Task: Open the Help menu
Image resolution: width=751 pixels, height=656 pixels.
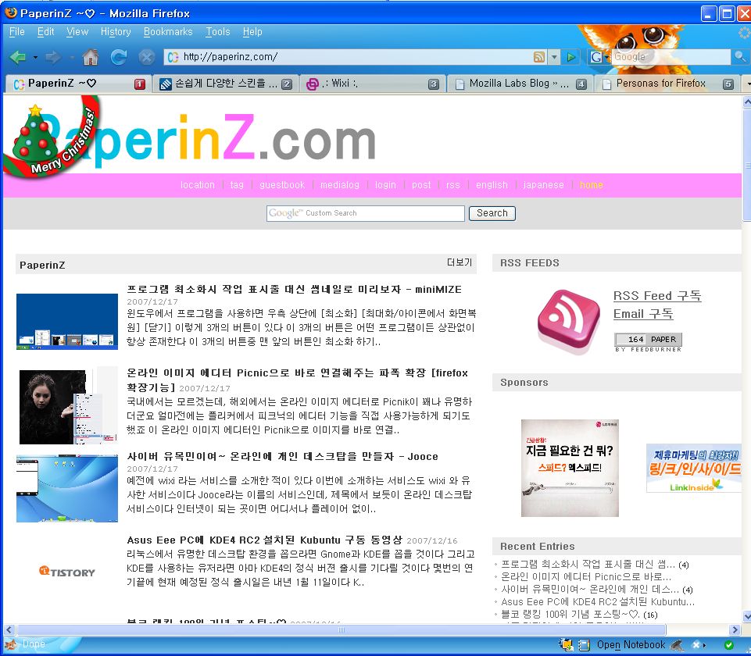Action: (x=252, y=32)
